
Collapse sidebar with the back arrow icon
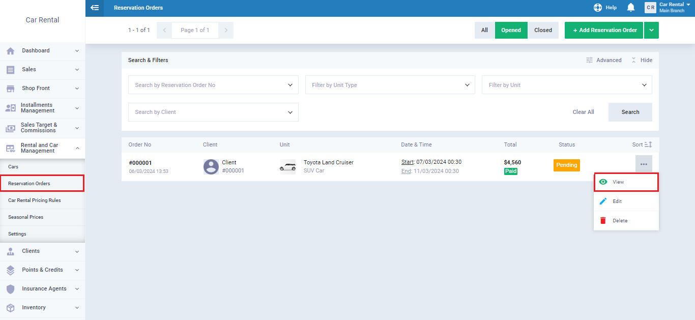tap(95, 8)
